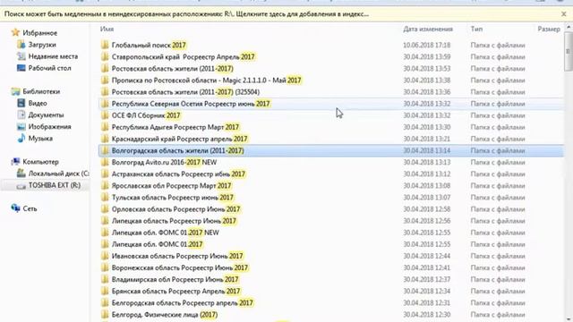Image resolution: width=573 pixels, height=322 pixels.
Task: Select Рабочий стол in the sidebar
Action: pyautogui.click(x=50, y=68)
